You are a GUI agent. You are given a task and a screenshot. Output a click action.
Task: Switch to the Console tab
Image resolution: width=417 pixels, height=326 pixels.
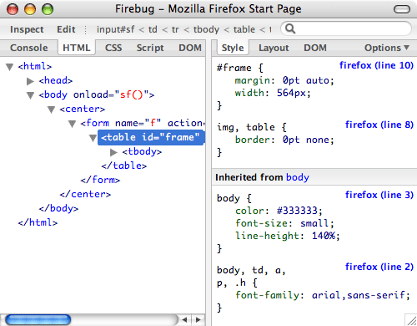[x=29, y=48]
